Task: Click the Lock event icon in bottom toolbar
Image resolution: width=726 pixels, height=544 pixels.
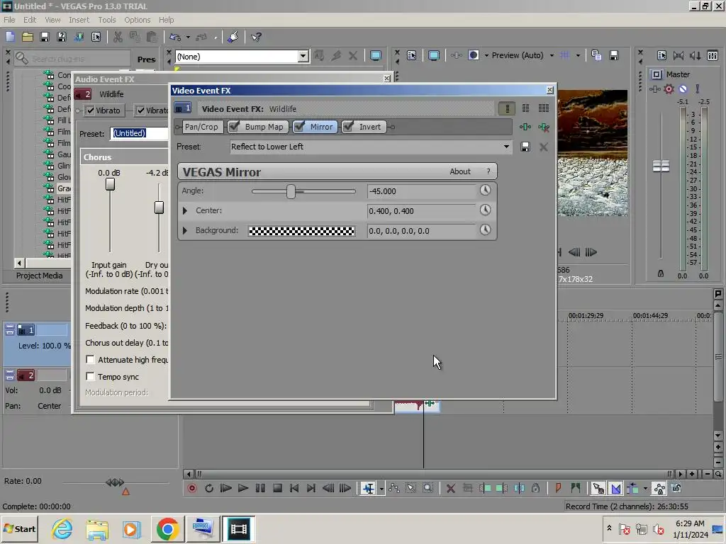Action: pyautogui.click(x=536, y=489)
